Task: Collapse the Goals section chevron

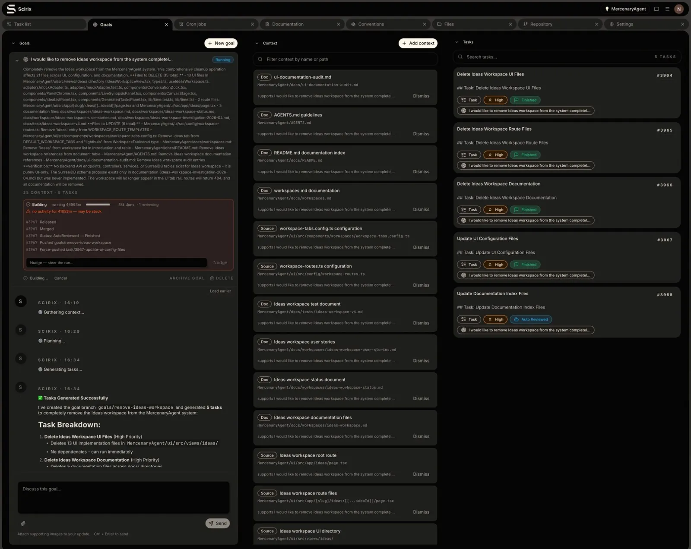Action: click(x=13, y=43)
